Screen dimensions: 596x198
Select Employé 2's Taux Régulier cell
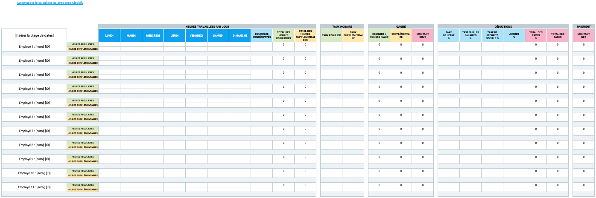click(x=331, y=60)
